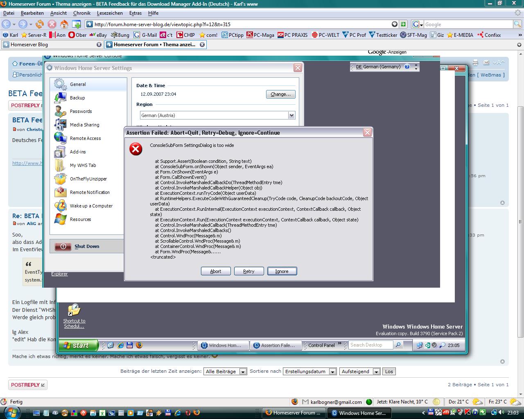The image size is (524, 419).
Task: Switch to the Homeserver Blog tab
Action: tap(52, 44)
